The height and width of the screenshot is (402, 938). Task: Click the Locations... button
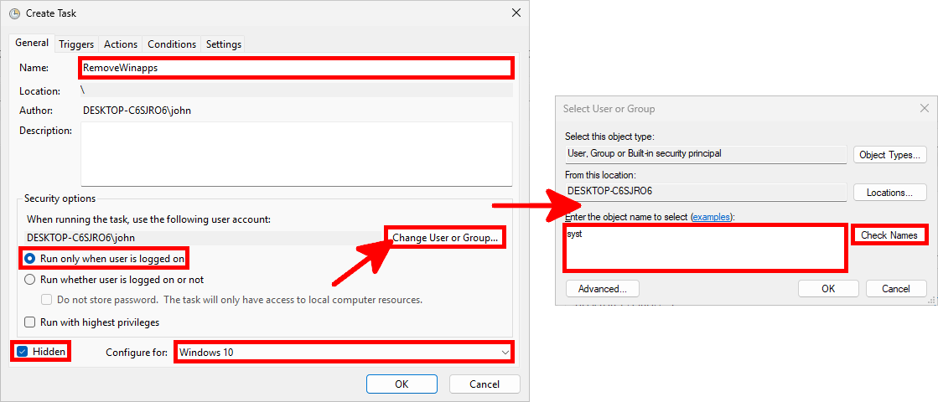889,193
